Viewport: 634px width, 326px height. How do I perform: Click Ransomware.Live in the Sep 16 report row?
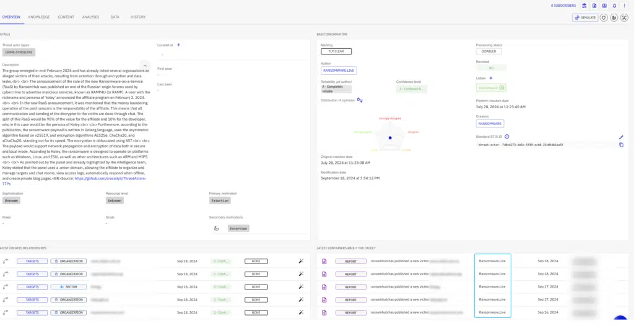(x=492, y=312)
